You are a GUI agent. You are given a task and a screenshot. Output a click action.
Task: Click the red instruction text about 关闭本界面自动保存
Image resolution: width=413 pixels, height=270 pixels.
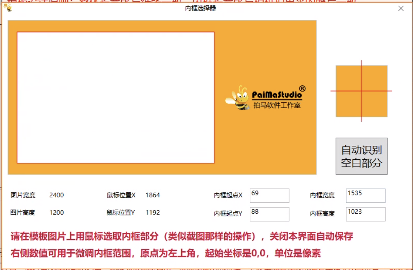[181, 237]
